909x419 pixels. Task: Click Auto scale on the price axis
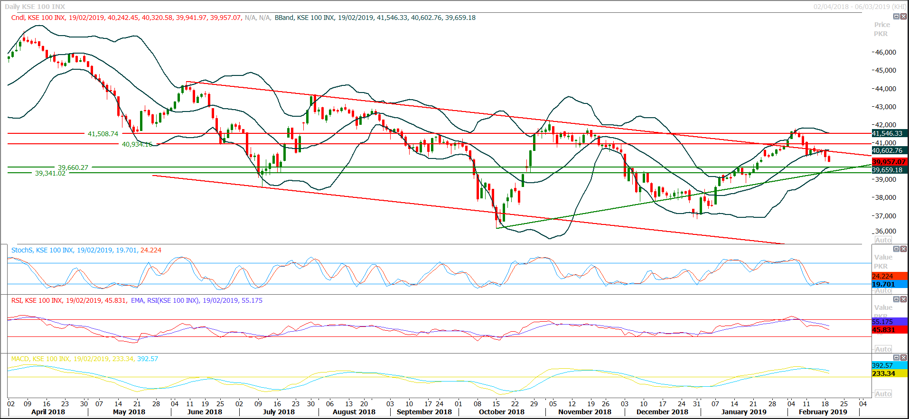click(883, 240)
